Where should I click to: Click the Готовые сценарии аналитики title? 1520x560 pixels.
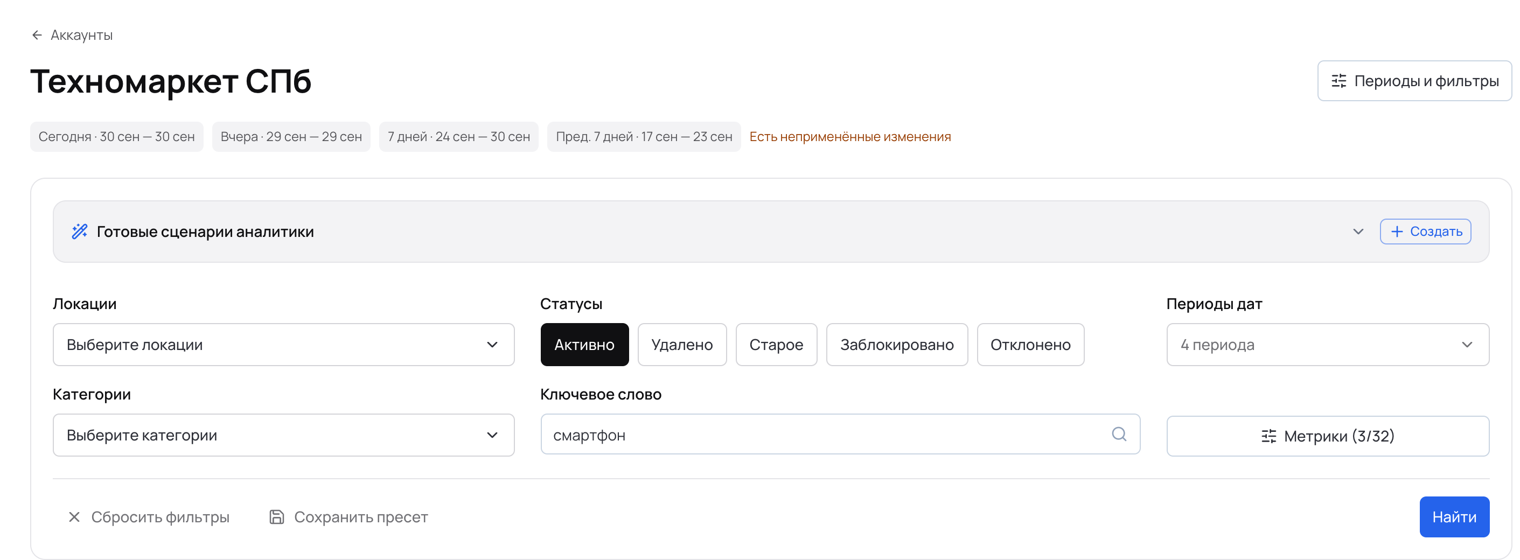tap(205, 232)
